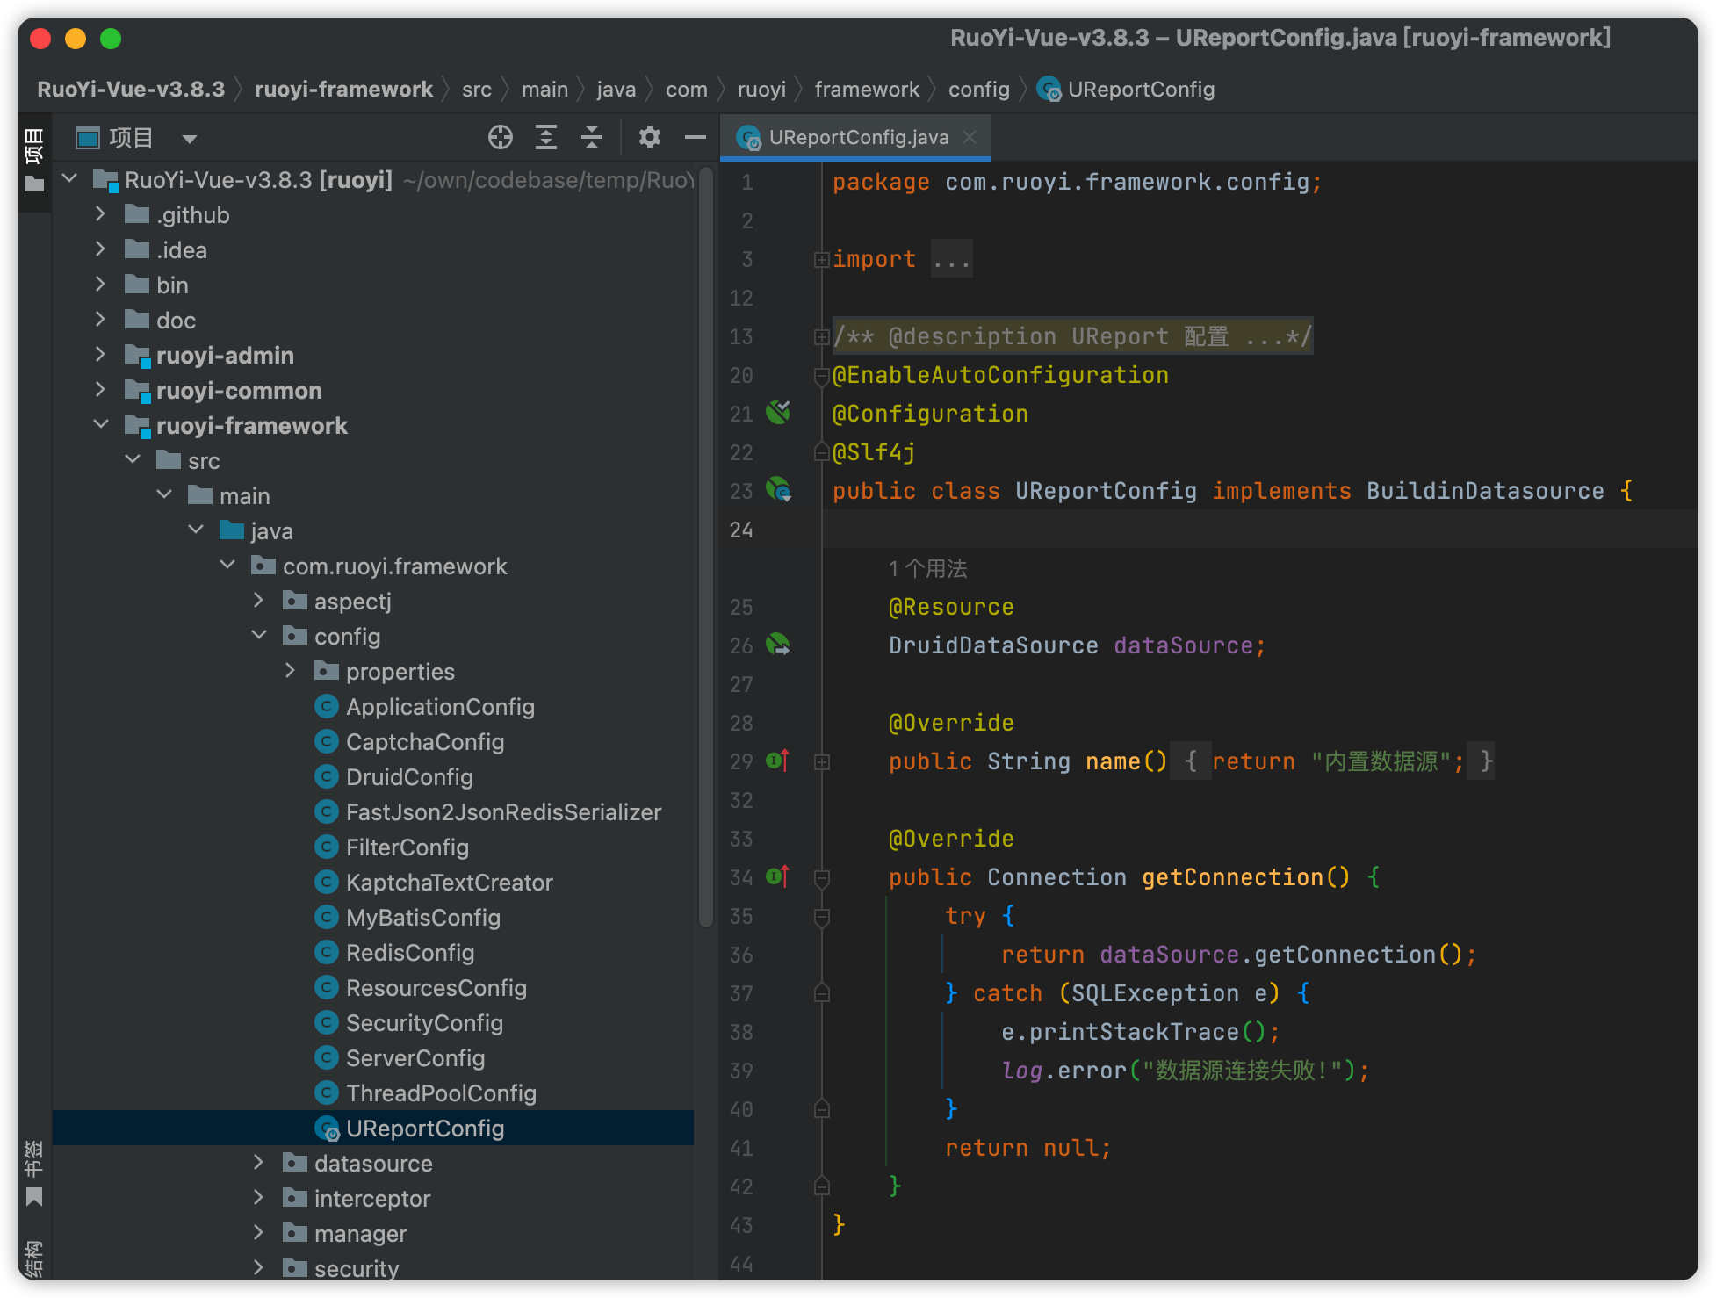Image resolution: width=1716 pixels, height=1298 pixels.
Task: Expand the folded import statements
Action: [x=822, y=259]
